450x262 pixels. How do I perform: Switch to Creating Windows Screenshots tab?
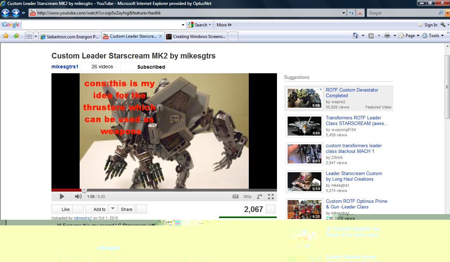coord(196,37)
